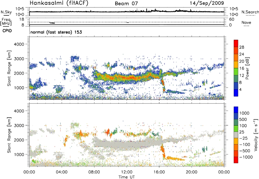Click the '16:00' time tick label
Screen dimensions: 259x179
159,172
